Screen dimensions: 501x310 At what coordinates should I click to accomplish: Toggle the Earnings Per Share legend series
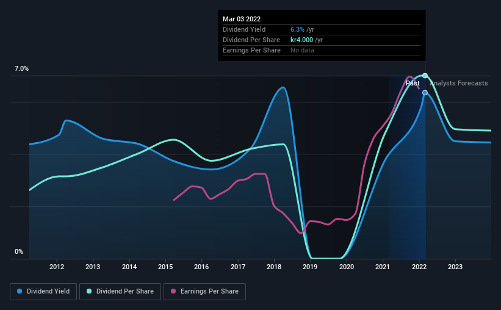coord(204,292)
